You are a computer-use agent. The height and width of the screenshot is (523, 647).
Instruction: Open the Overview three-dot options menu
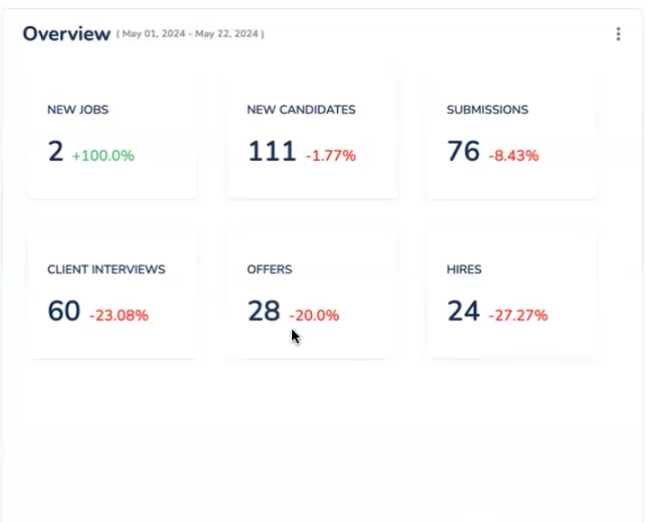[x=618, y=34]
